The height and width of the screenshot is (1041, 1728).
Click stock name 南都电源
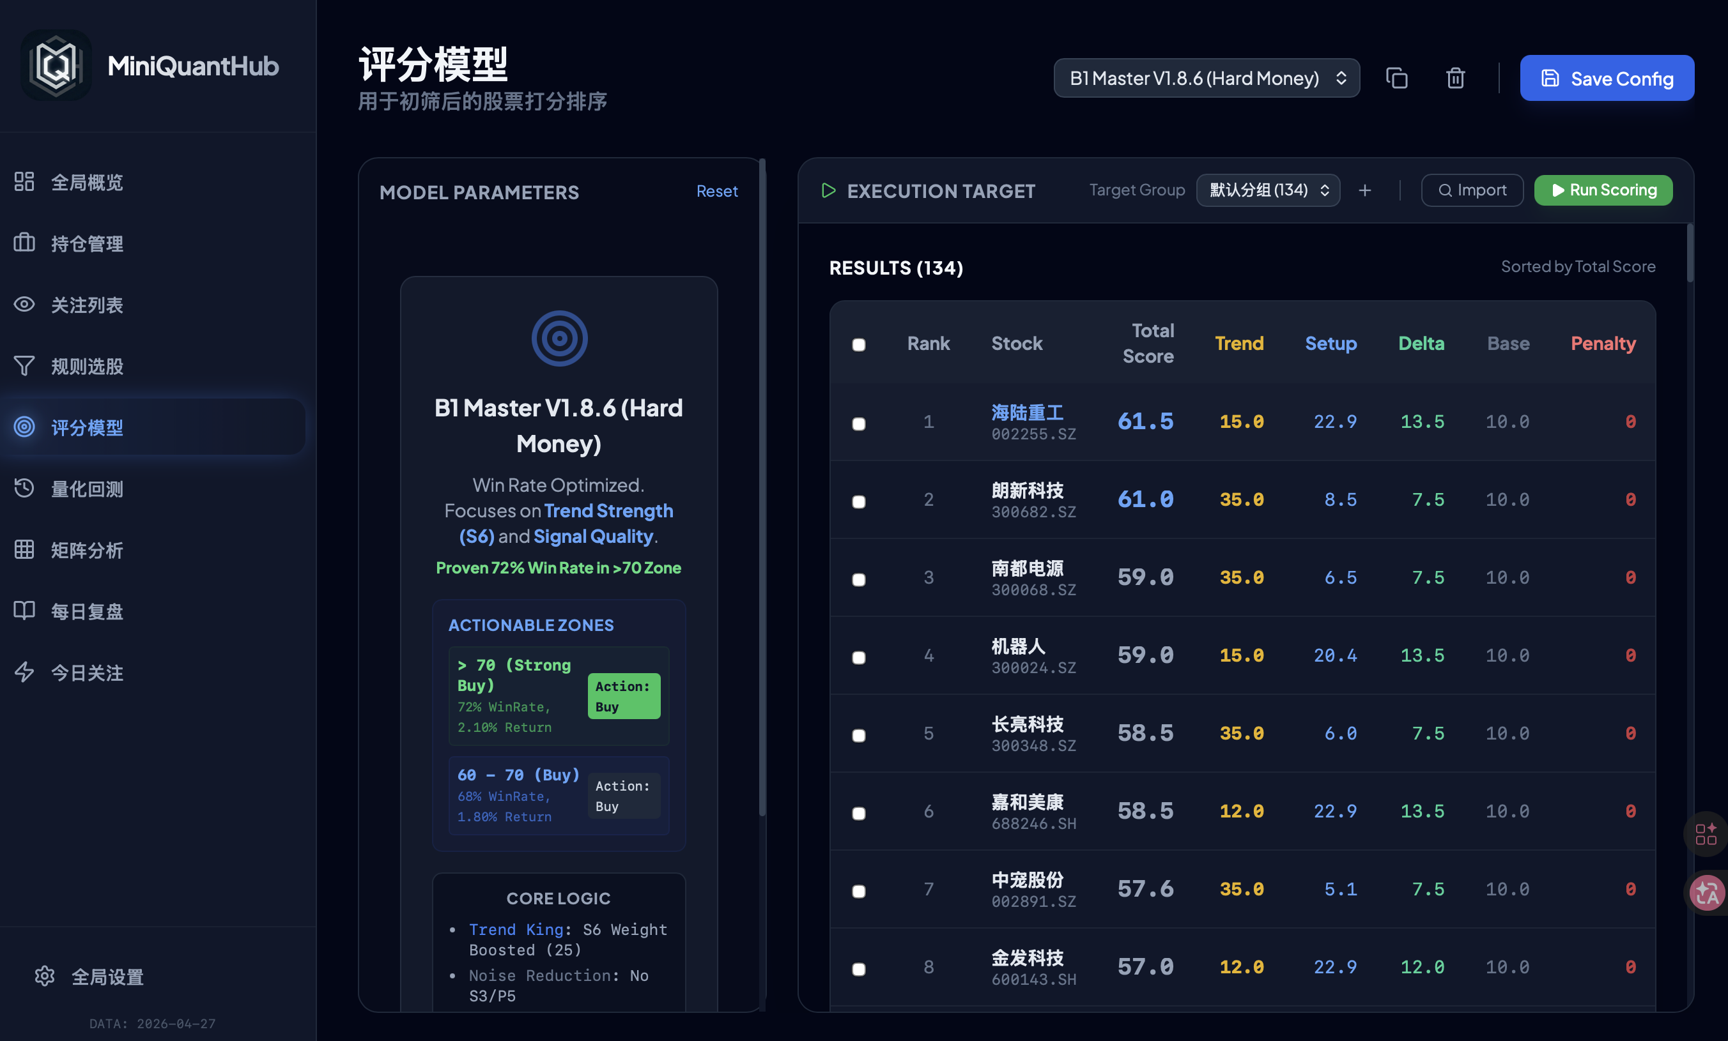pyautogui.click(x=1028, y=568)
